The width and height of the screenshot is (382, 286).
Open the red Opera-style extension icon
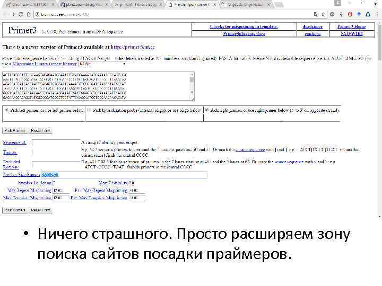[350, 14]
